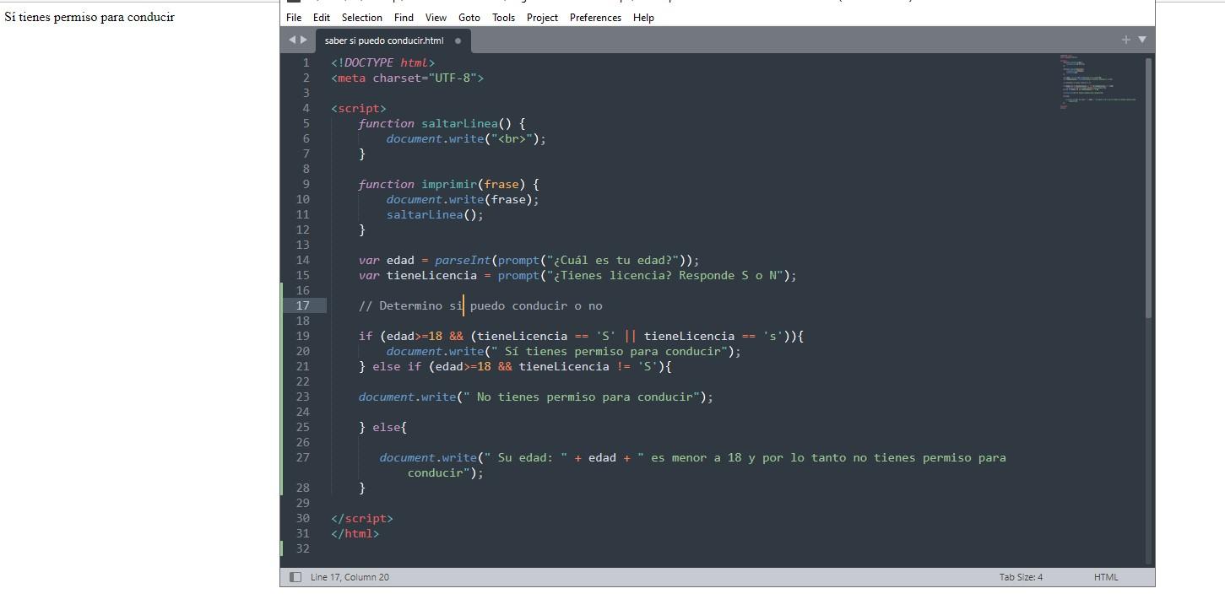Click the '} else if (edad>=18' line
The height and width of the screenshot is (610, 1225).
click(514, 366)
